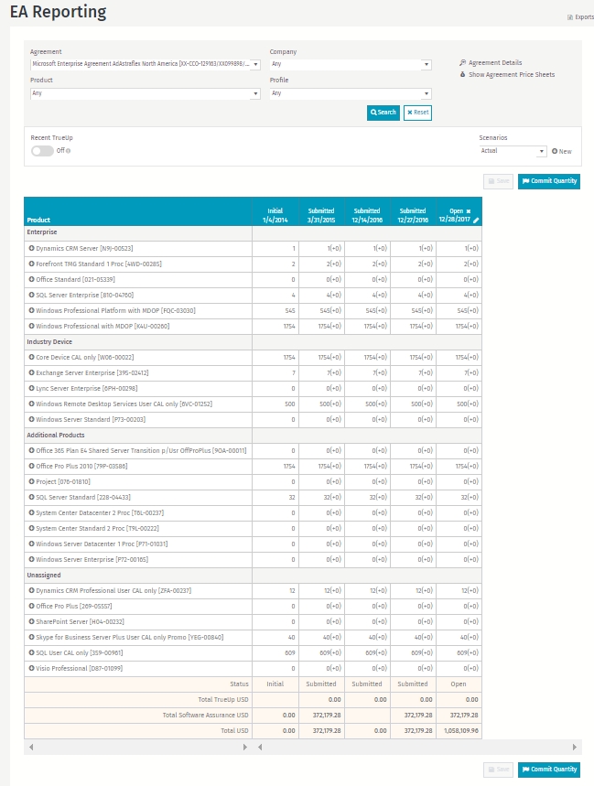Click plus icon beside SQL Server Enterprise
The width and height of the screenshot is (594, 786).
pos(32,295)
